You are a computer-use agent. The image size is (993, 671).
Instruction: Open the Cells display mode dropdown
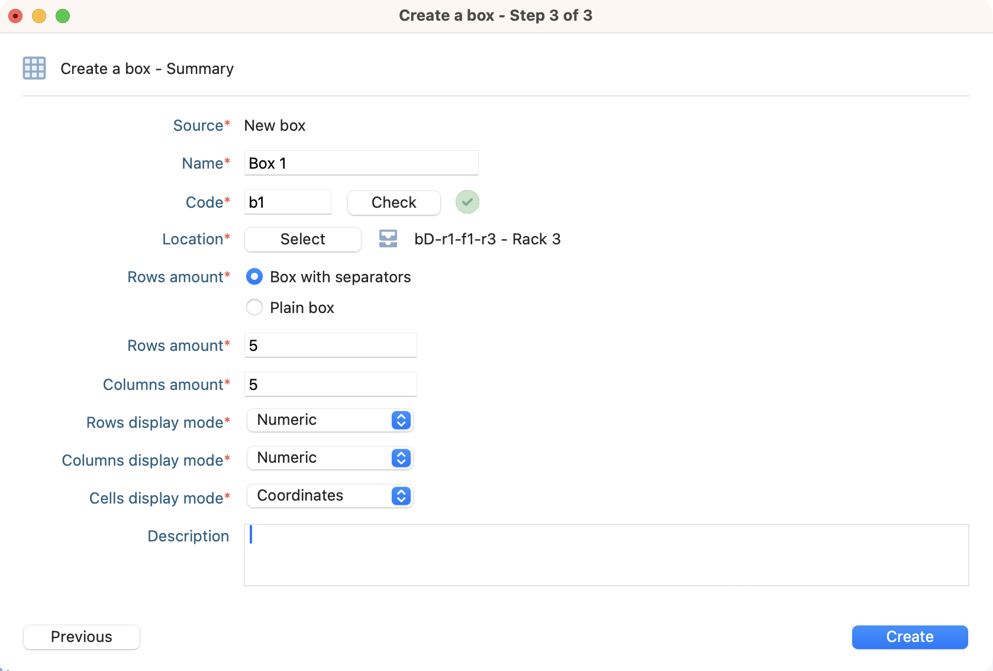(330, 496)
